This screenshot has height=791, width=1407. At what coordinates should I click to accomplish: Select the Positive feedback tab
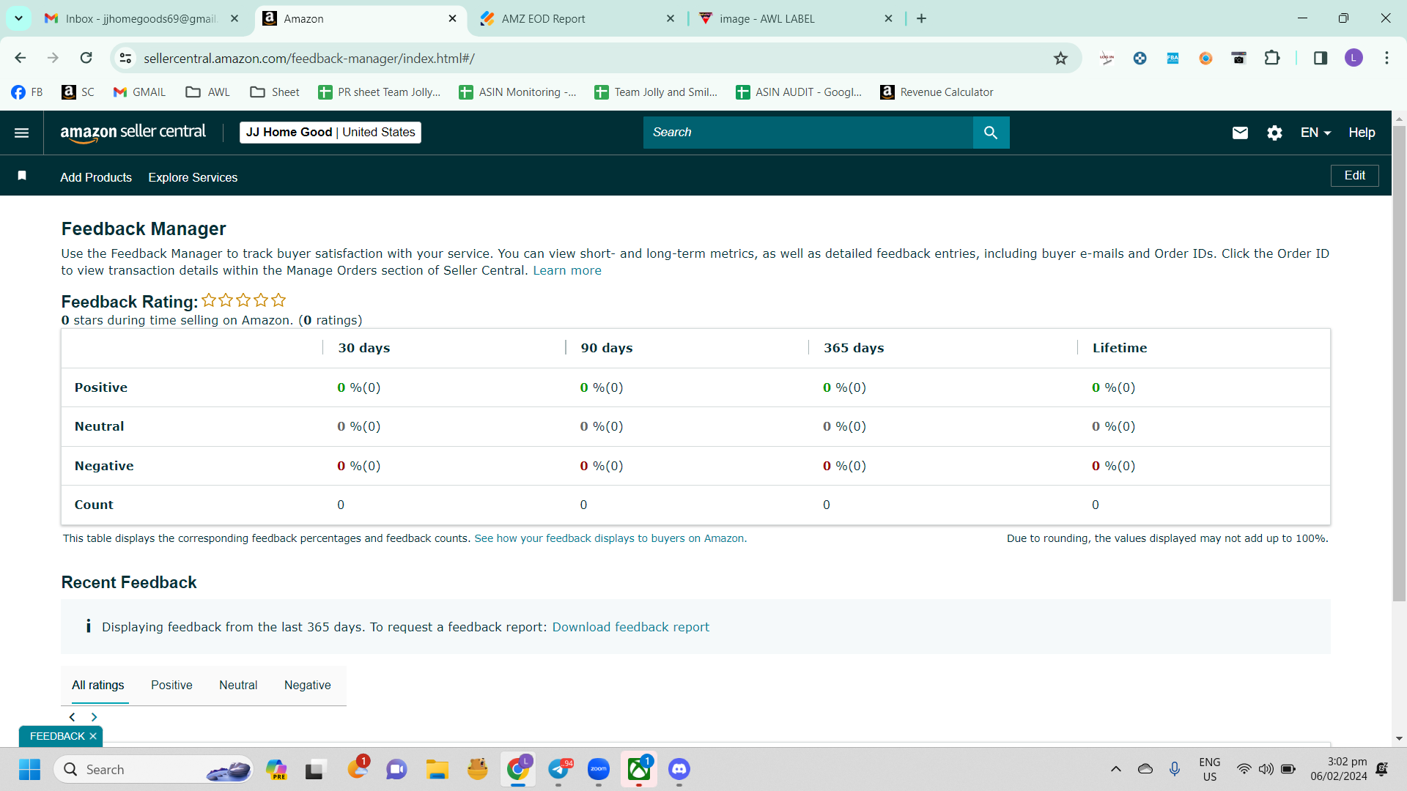point(171,685)
